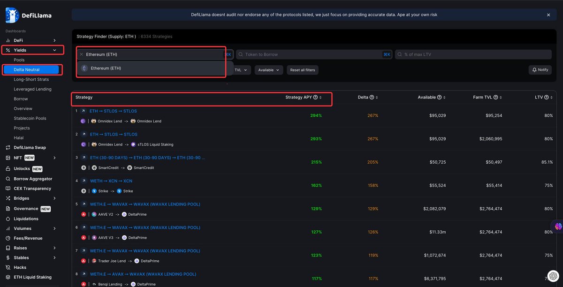The image size is (563, 287).
Task: Open the Overview page under Yields
Action: [23, 108]
